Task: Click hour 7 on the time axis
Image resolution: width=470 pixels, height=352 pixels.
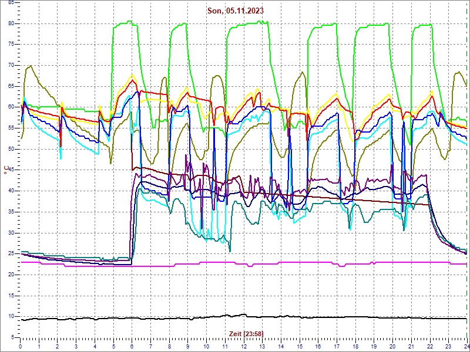Action: [x=150, y=347]
